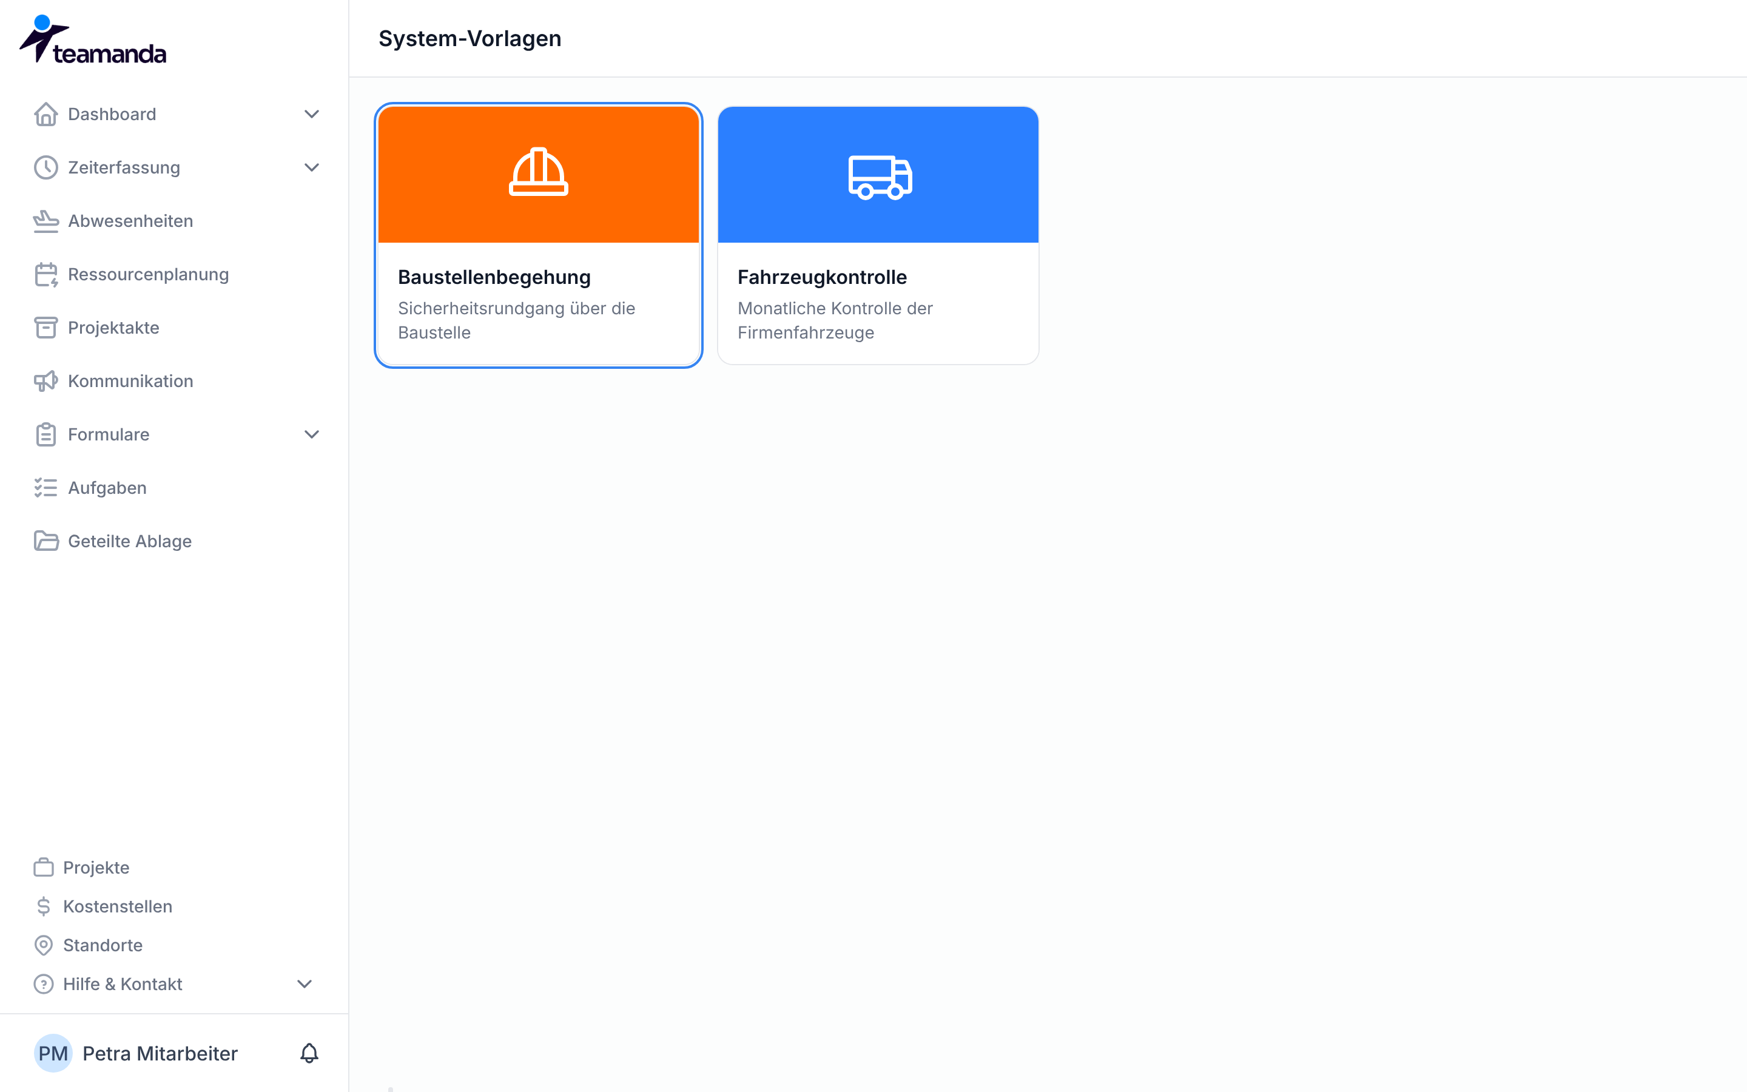Select the blue Fahrzeugkontrolle truck thumbnail
Image resolution: width=1747 pixels, height=1092 pixels.
click(878, 174)
